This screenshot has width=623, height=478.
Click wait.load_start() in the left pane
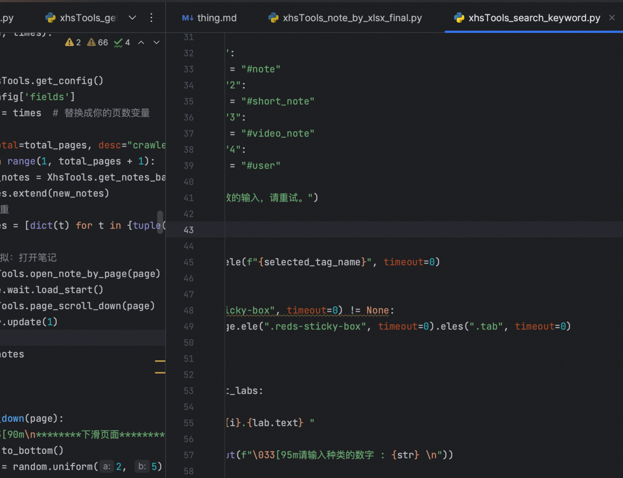pos(55,290)
